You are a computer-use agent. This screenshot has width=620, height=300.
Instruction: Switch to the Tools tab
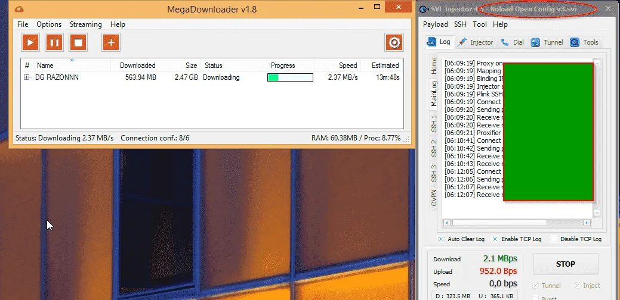584,42
